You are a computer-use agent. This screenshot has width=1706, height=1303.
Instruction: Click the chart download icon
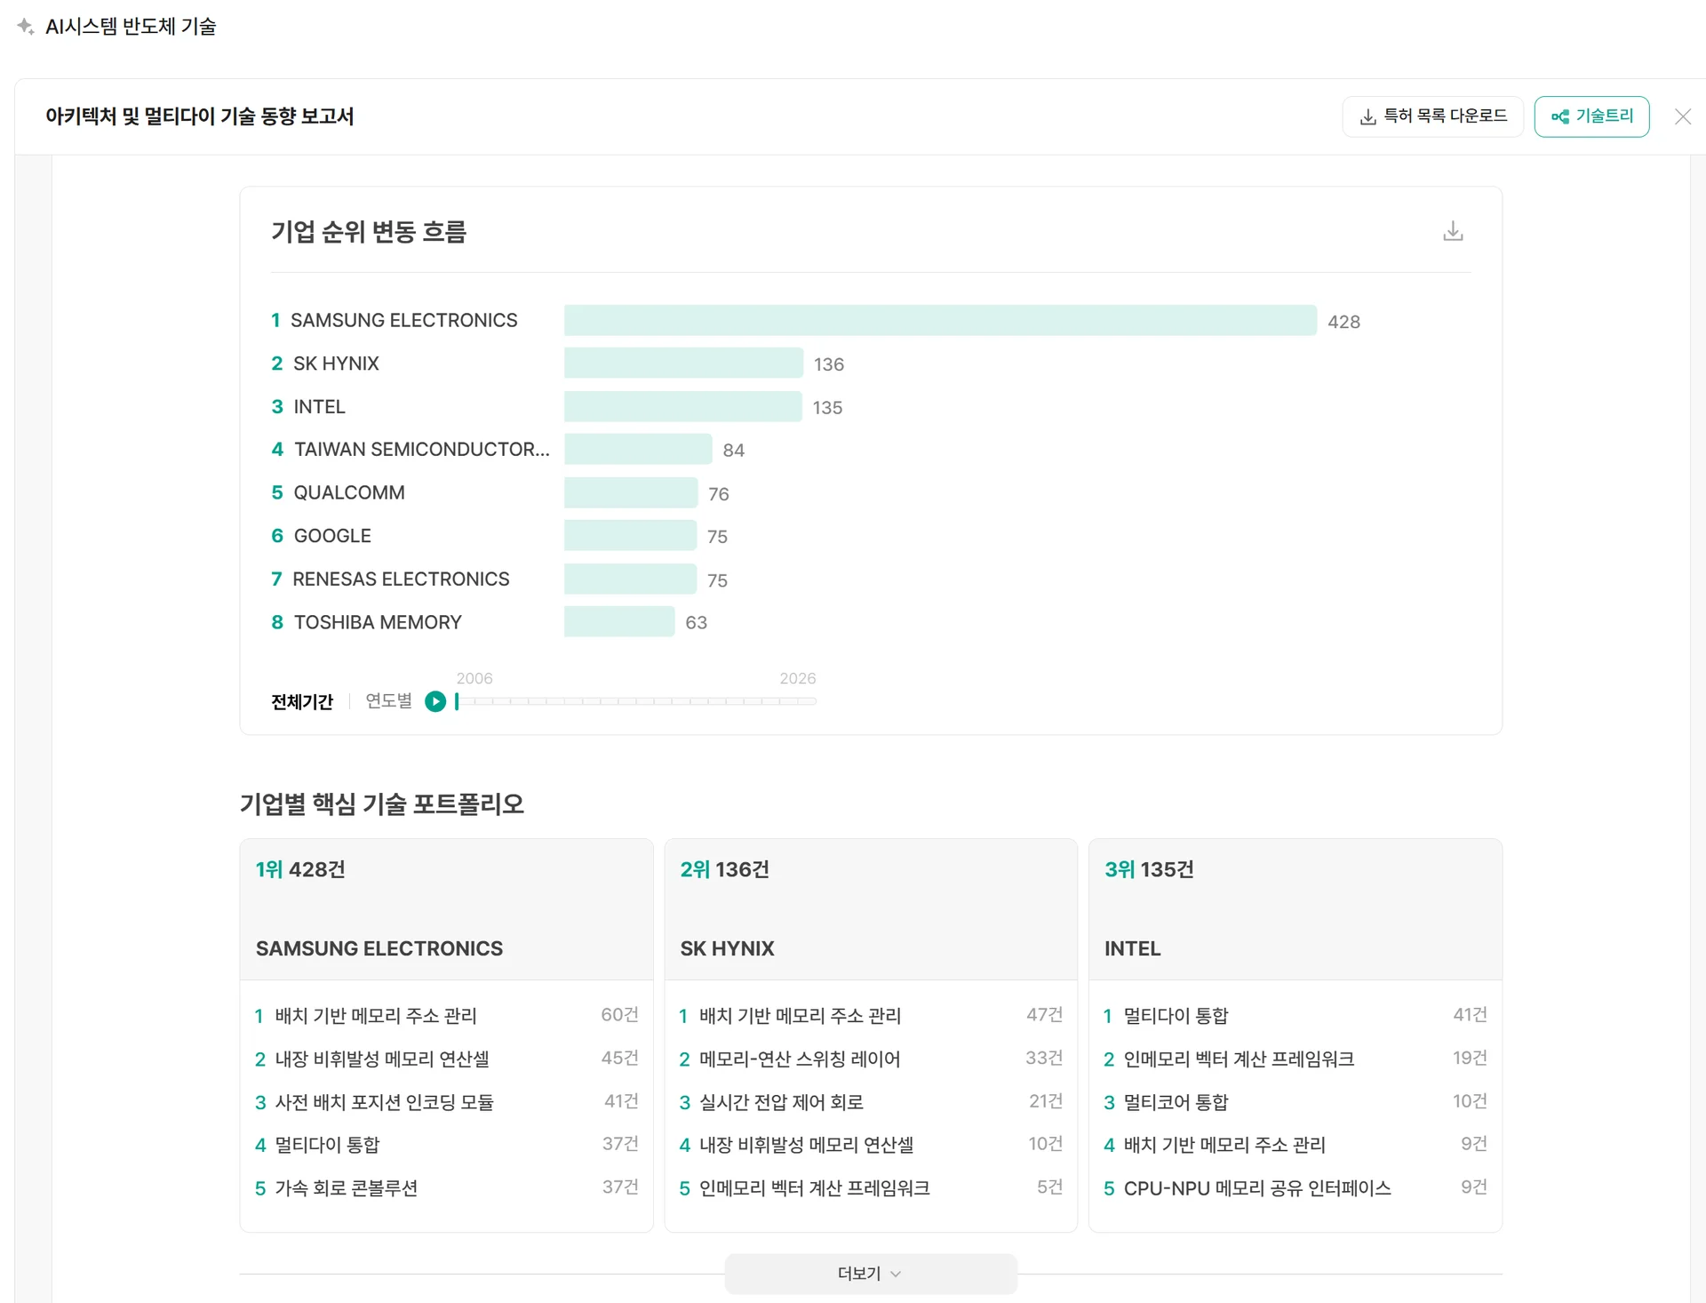1453,231
